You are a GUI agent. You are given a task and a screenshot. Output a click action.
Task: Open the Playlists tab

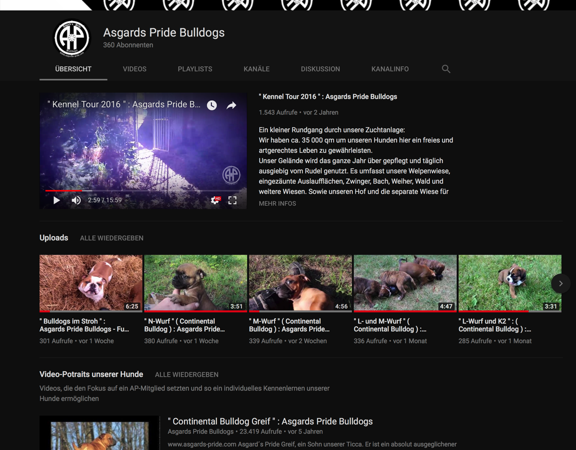click(x=195, y=69)
